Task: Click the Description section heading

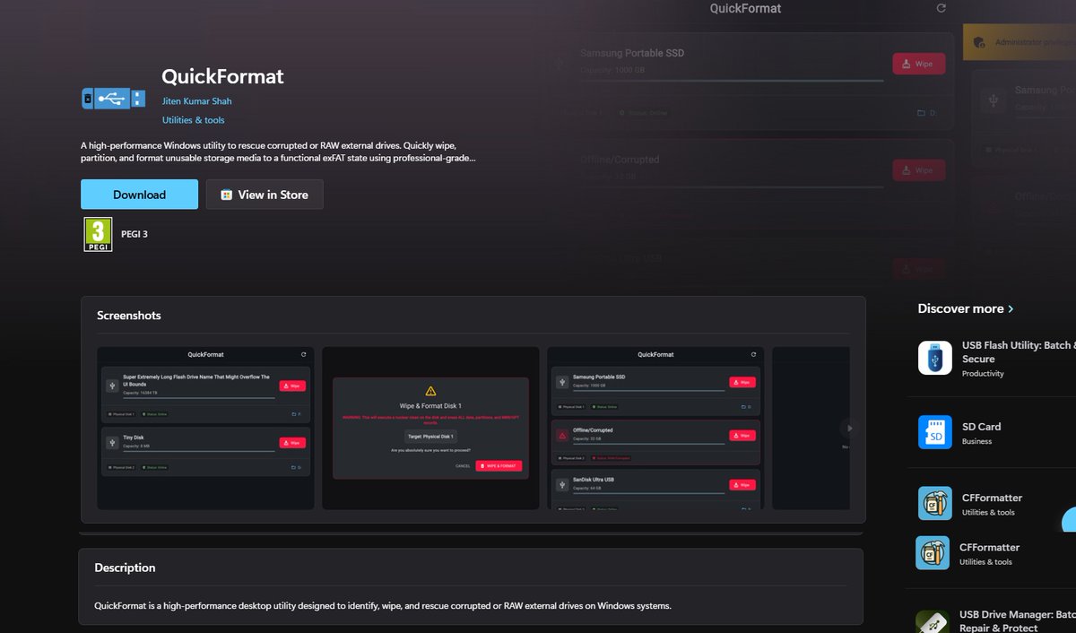Action: click(125, 568)
